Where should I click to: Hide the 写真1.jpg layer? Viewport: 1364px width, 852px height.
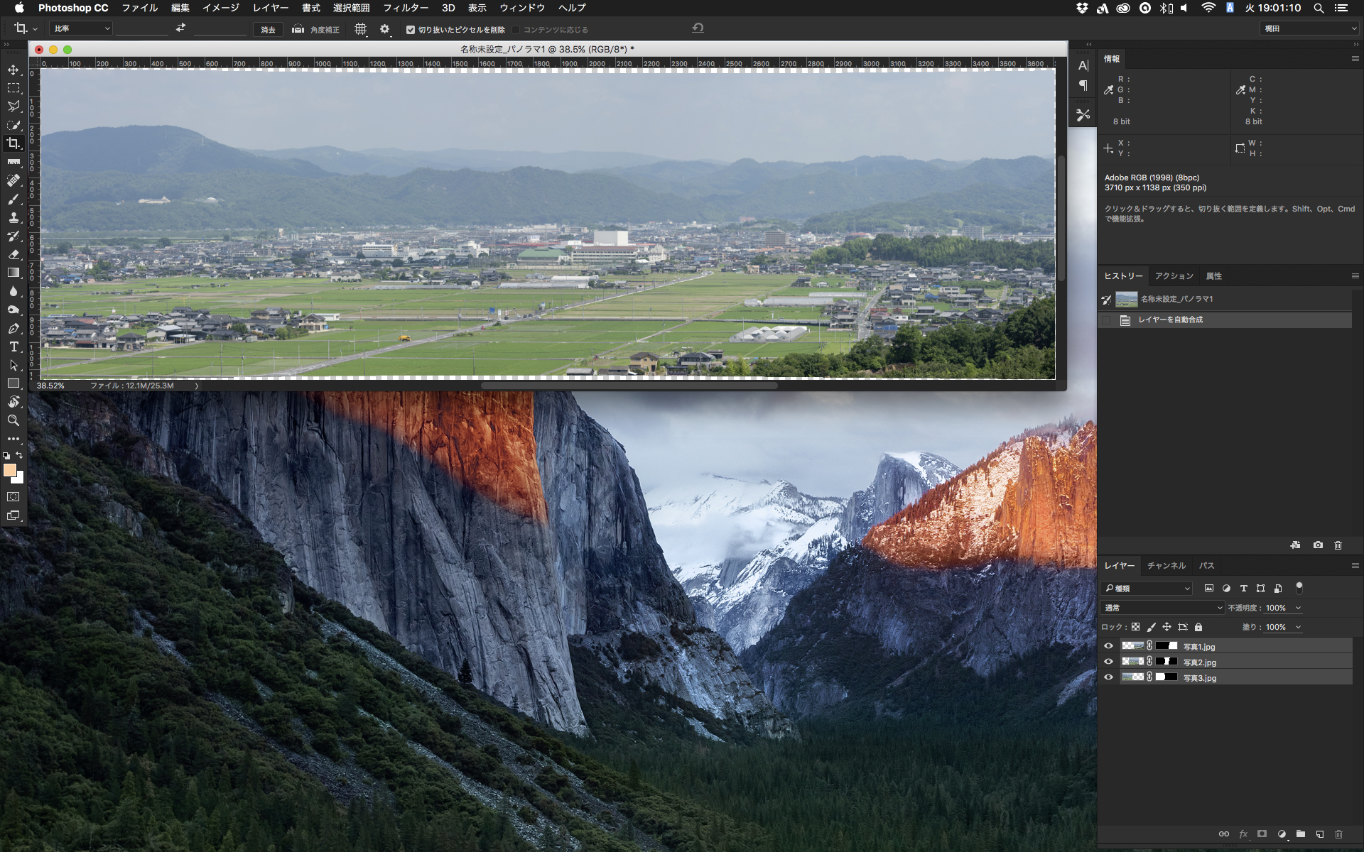pyautogui.click(x=1108, y=646)
